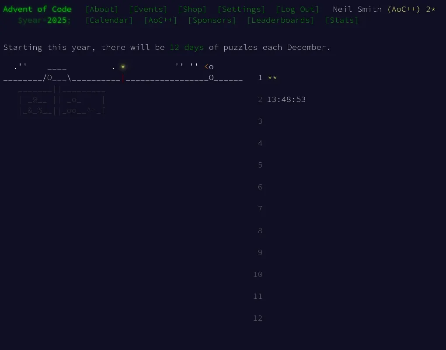Open the [Leaderboards] page
Screen dimensions: 446x350
[x=281, y=20]
